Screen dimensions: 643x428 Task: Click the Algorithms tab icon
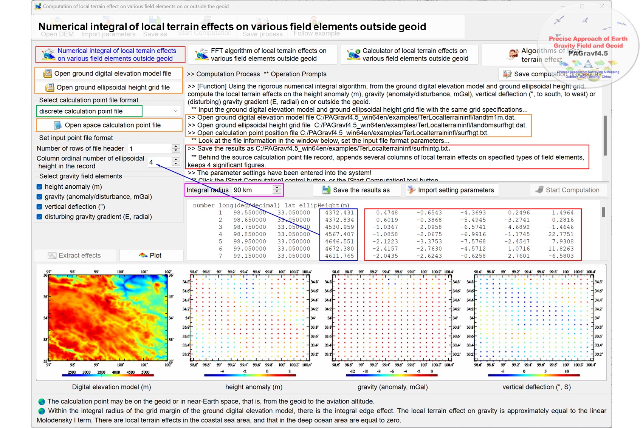point(513,55)
